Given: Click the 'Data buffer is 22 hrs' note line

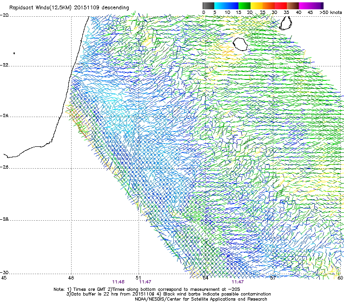Looking at the screenshot, I should pyautogui.click(x=168, y=294).
